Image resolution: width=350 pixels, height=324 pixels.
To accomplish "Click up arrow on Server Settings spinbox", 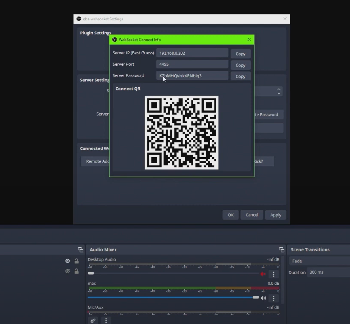I will click(279, 89).
